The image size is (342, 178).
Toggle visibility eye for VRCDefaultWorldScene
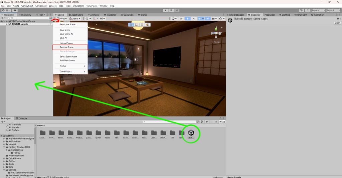(2, 21)
